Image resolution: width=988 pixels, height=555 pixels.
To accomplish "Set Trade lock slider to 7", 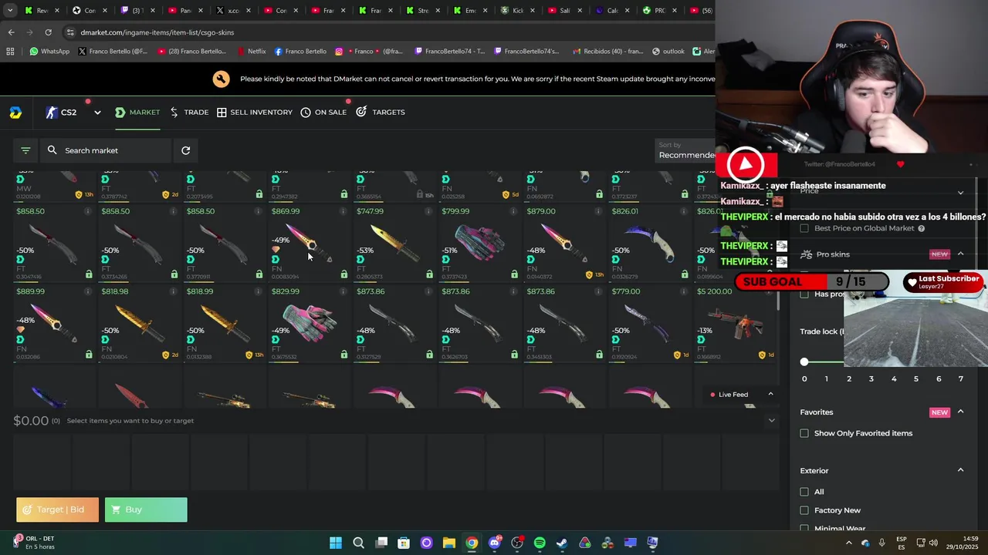I will click(961, 378).
